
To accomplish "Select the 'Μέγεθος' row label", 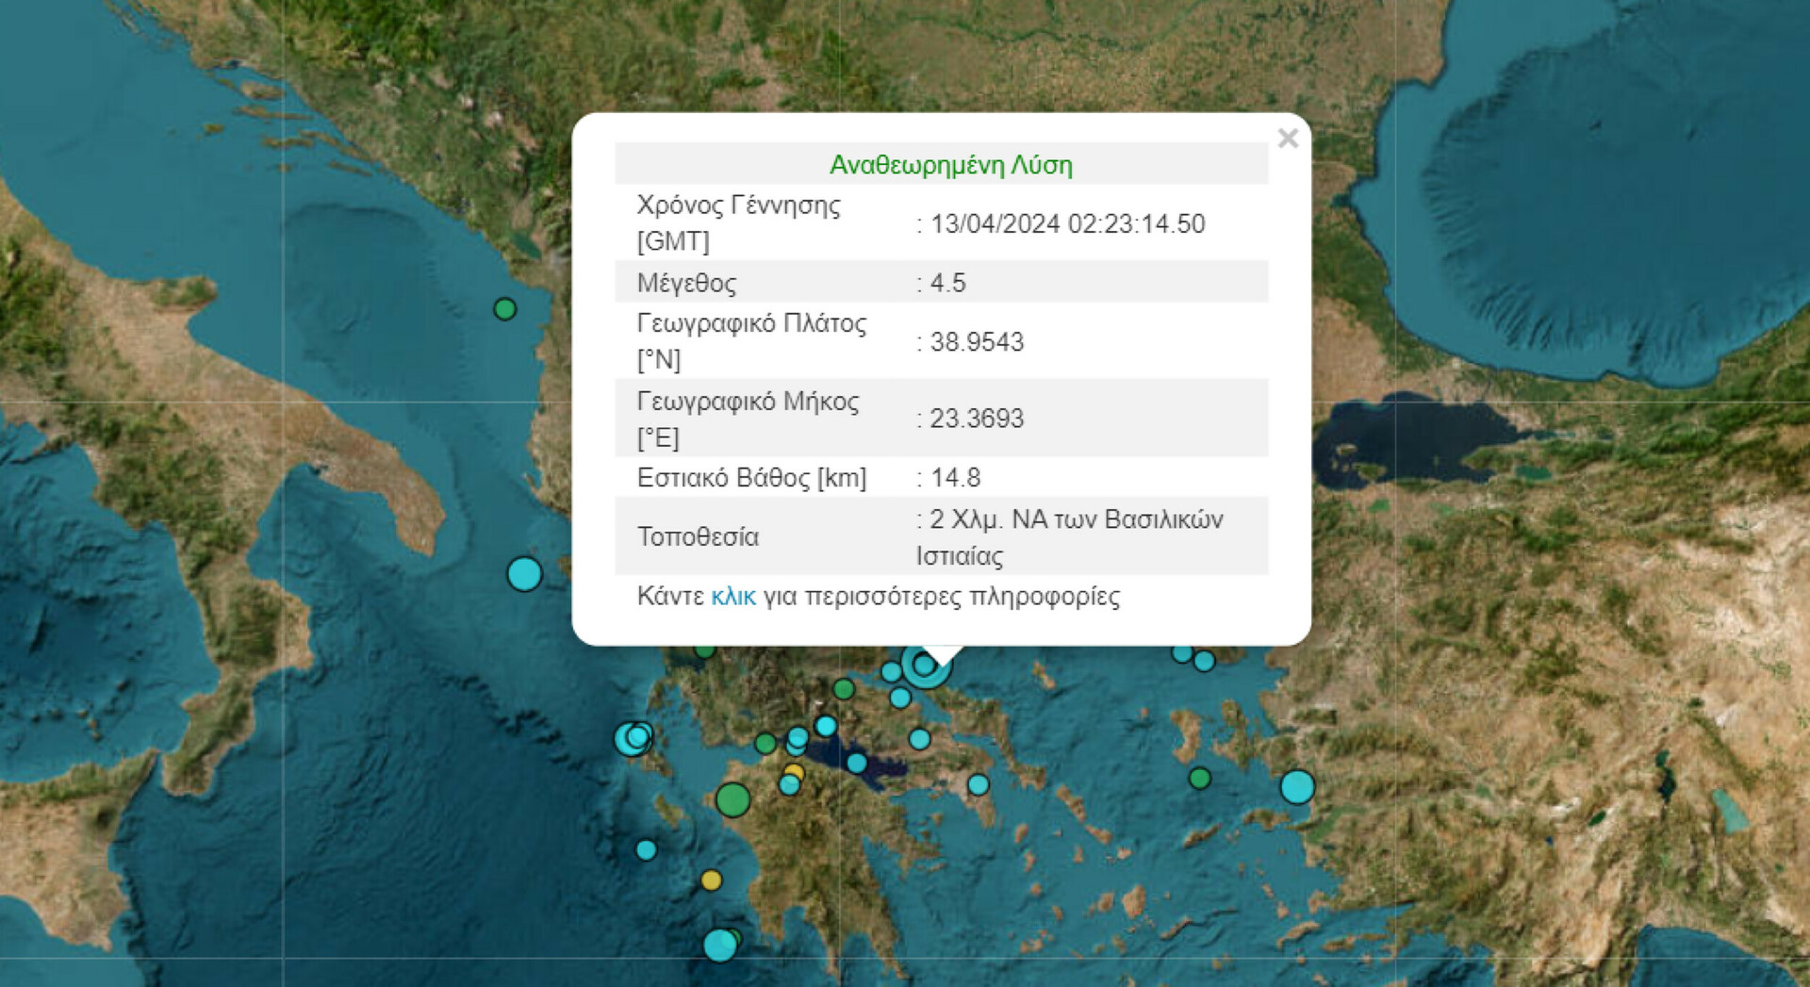I will pos(686,283).
